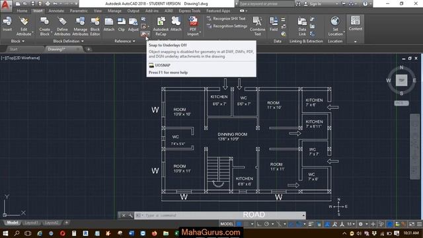
Task: Expand the Content panel arrow
Action: coord(356,42)
